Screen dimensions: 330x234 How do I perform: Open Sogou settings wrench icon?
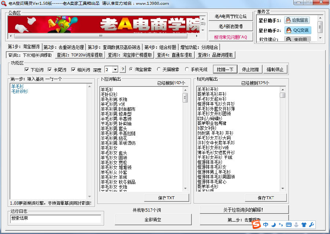click(x=312, y=225)
